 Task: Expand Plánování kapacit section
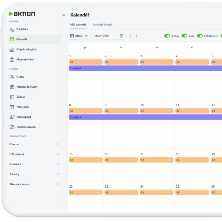[34, 184]
